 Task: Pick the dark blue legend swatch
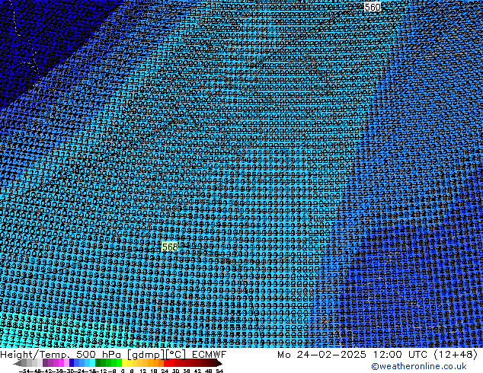[72, 363]
